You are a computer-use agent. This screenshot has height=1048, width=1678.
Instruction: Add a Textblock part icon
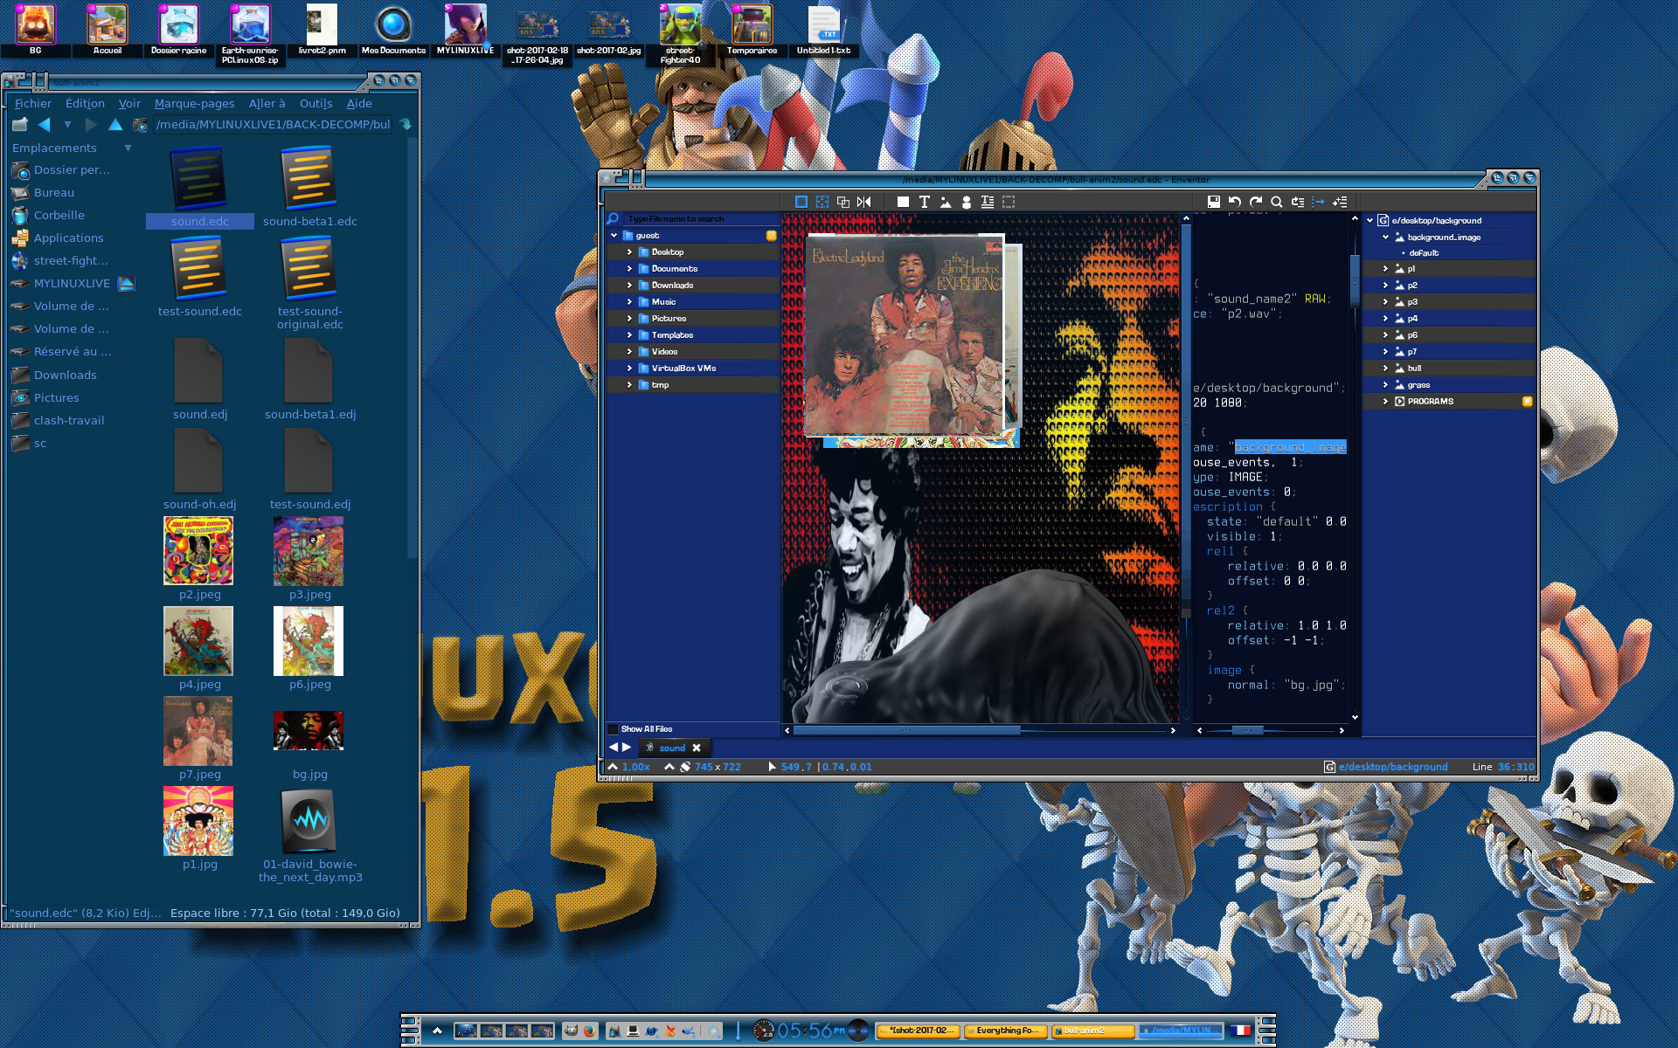(988, 202)
